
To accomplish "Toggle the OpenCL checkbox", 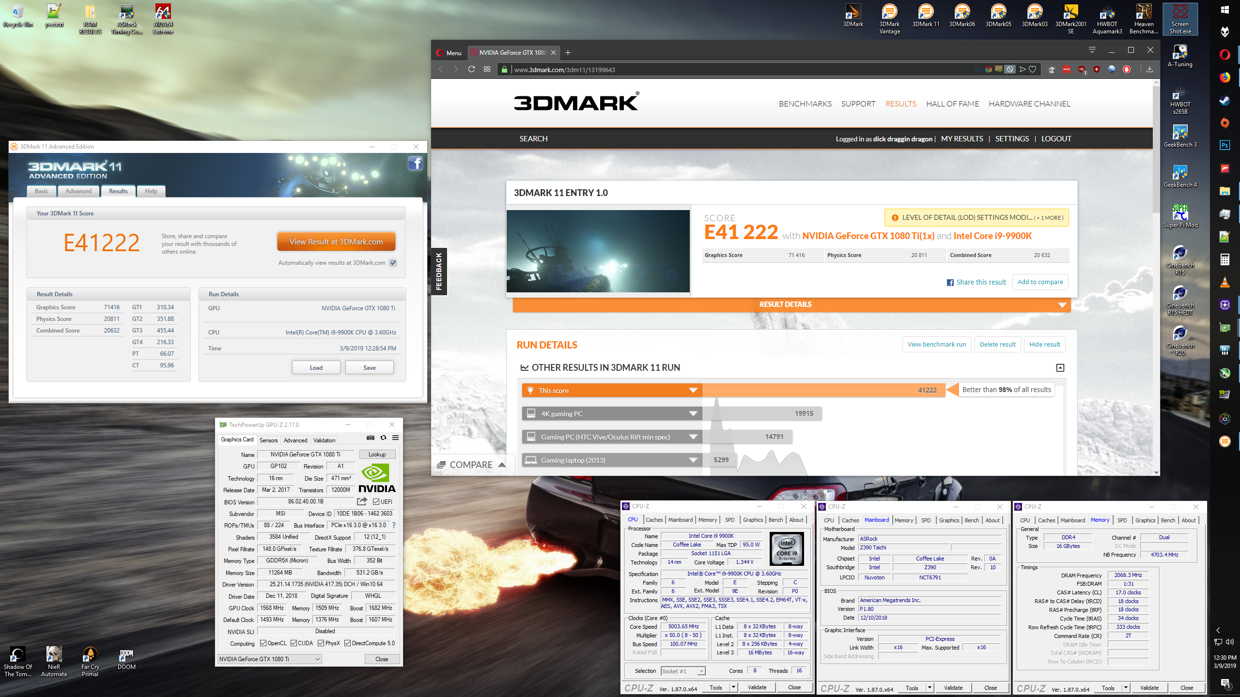I will click(x=263, y=643).
